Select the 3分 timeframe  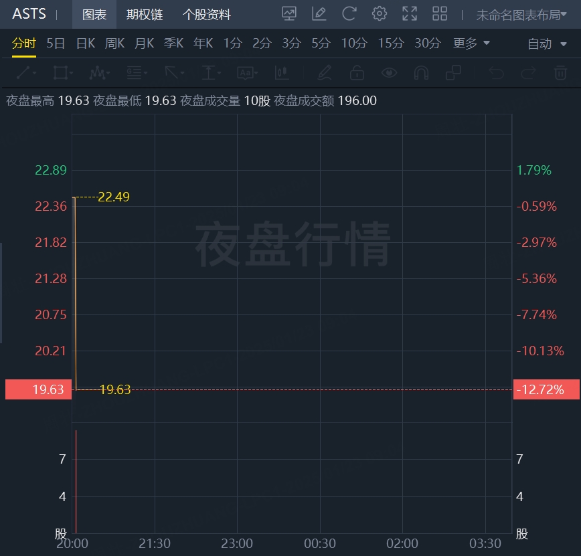point(291,43)
